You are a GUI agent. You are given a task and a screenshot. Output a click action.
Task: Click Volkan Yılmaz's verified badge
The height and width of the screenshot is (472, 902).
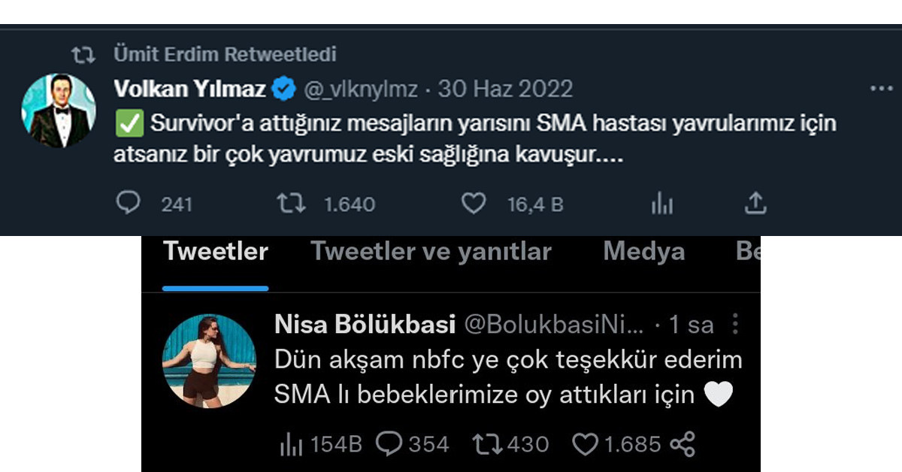(x=282, y=88)
